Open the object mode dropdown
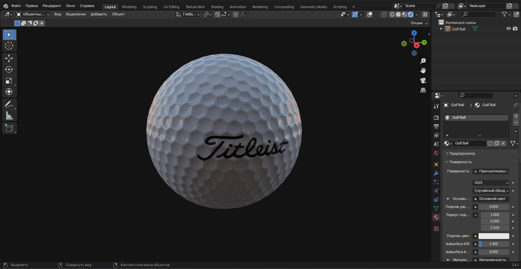 pyautogui.click(x=33, y=14)
